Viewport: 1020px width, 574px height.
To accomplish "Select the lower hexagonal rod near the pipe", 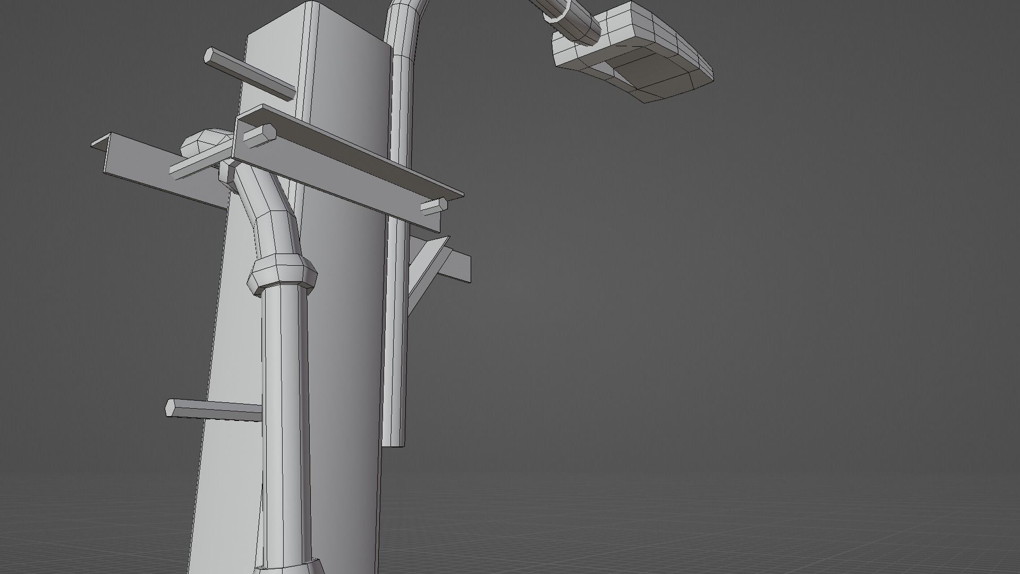I will 212,410.
